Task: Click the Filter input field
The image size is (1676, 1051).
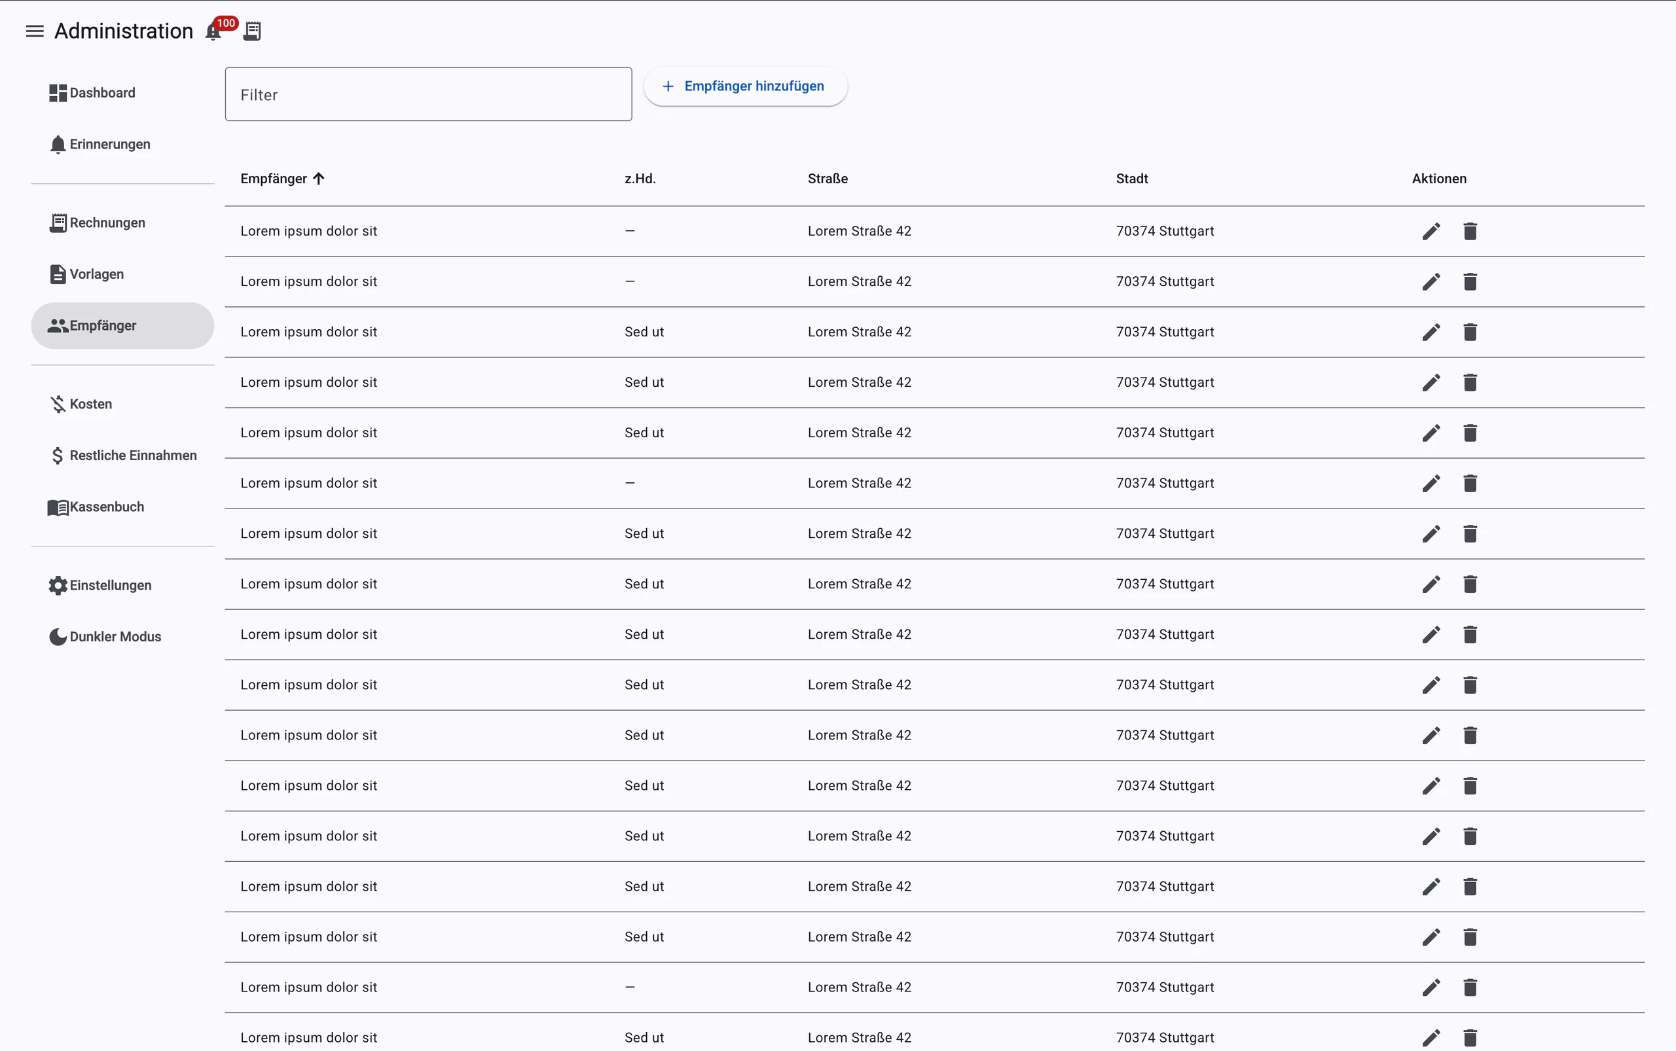Action: click(428, 94)
